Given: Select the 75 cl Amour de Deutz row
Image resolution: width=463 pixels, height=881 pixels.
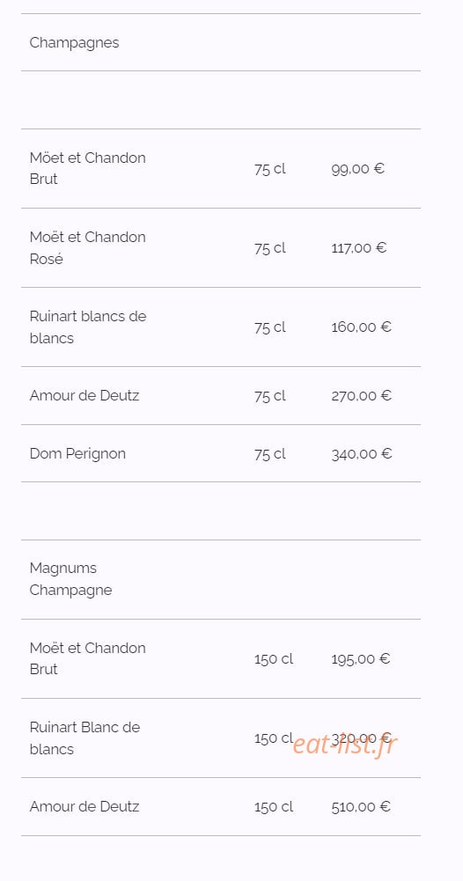Looking at the screenshot, I should (221, 395).
